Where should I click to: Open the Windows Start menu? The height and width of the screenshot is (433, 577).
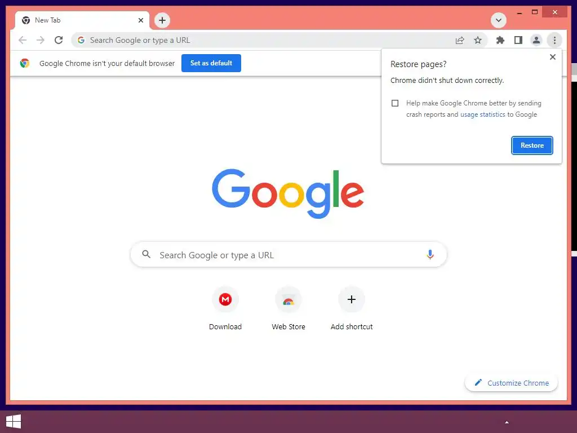click(x=14, y=422)
